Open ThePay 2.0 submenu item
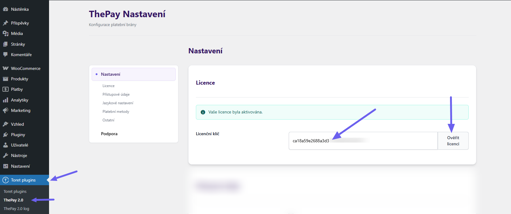511x214 pixels. pos(13,200)
